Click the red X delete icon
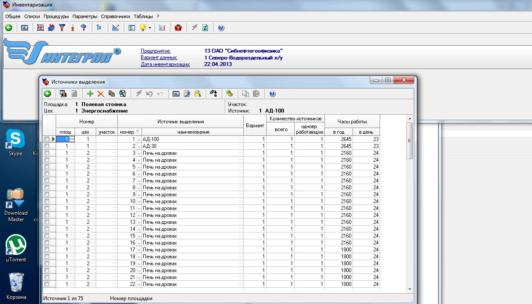Screen dimensions: 532x304 (x=101, y=94)
